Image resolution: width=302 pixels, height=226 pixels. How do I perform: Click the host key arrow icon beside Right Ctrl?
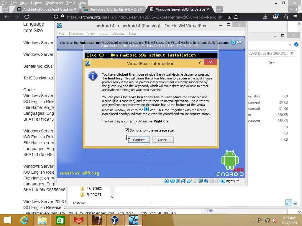pos(223,181)
